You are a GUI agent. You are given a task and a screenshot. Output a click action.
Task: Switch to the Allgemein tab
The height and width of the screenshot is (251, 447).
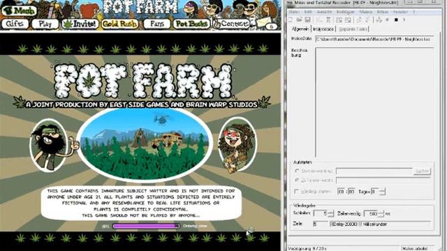(300, 29)
